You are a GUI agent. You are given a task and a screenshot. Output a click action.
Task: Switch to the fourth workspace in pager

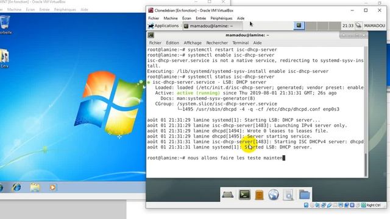(x=335, y=26)
